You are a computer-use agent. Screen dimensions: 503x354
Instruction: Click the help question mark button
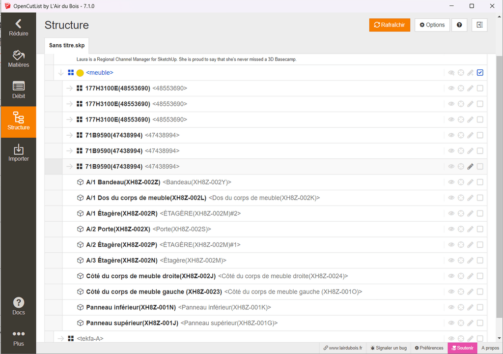tap(459, 25)
